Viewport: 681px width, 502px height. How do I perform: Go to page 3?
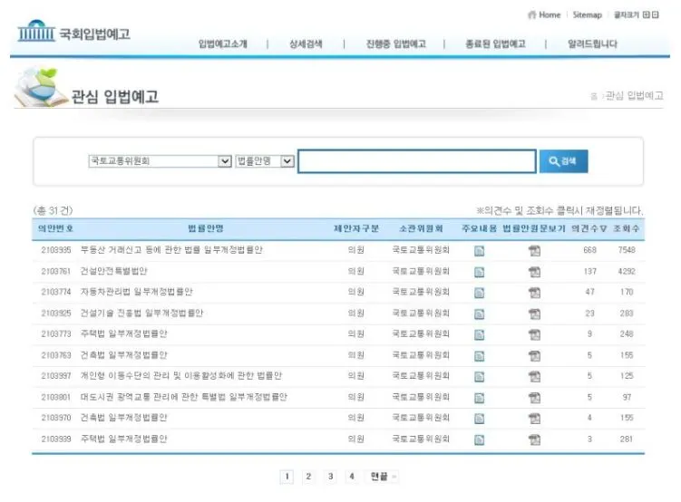pos(330,477)
